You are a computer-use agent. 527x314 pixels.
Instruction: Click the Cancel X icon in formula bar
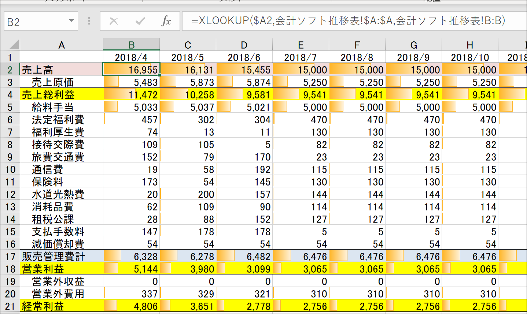[x=114, y=21]
